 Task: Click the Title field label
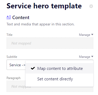(x=9, y=35)
